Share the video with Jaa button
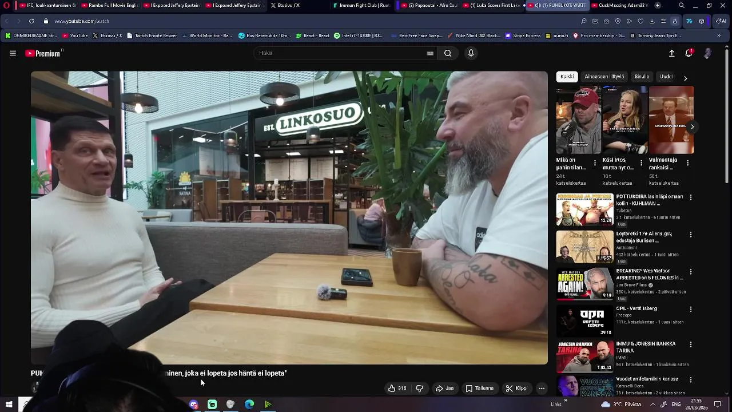The width and height of the screenshot is (732, 412). (x=444, y=389)
